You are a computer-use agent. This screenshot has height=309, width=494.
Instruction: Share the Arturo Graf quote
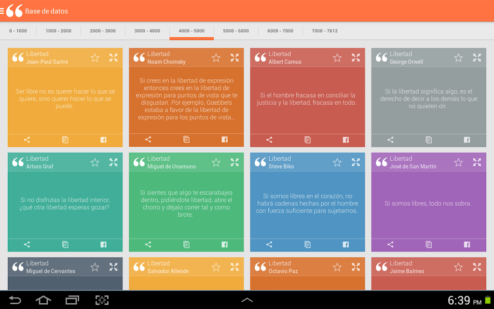pyautogui.click(x=27, y=244)
